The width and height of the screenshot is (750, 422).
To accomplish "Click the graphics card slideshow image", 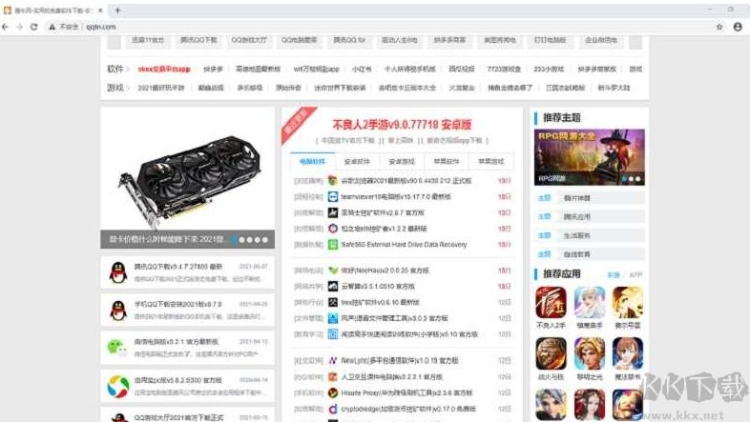I will coord(187,177).
